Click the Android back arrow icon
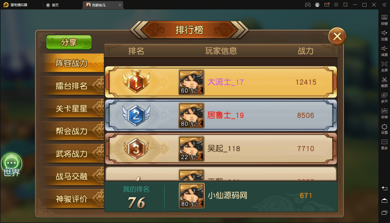Image resolution: width=390 pixels, height=223 pixels. (384, 188)
